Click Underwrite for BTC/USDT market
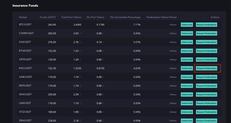 187,25
